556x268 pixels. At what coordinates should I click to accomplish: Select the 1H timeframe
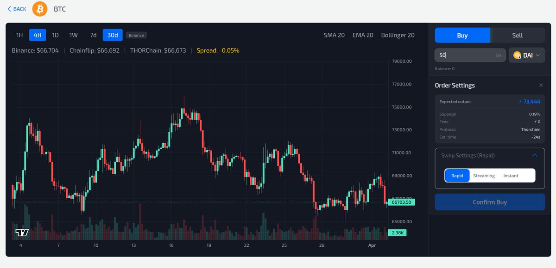[19, 35]
